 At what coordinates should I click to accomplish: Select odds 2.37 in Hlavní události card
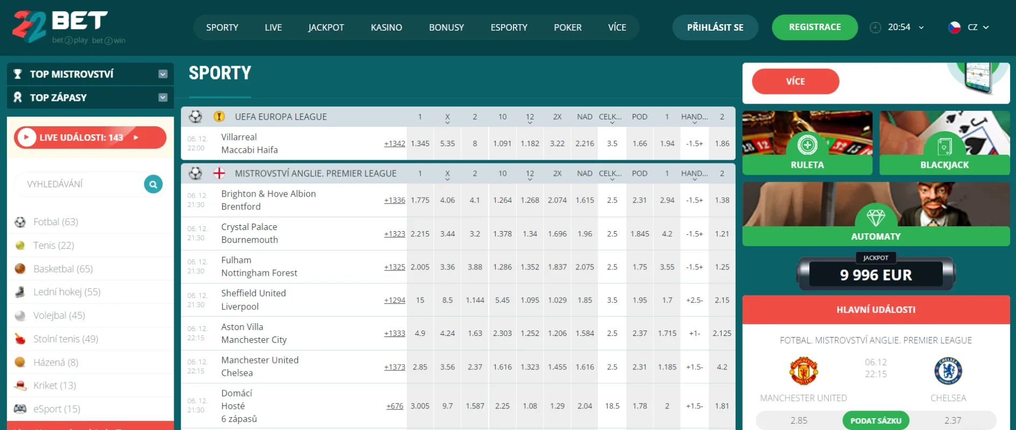coord(953,421)
